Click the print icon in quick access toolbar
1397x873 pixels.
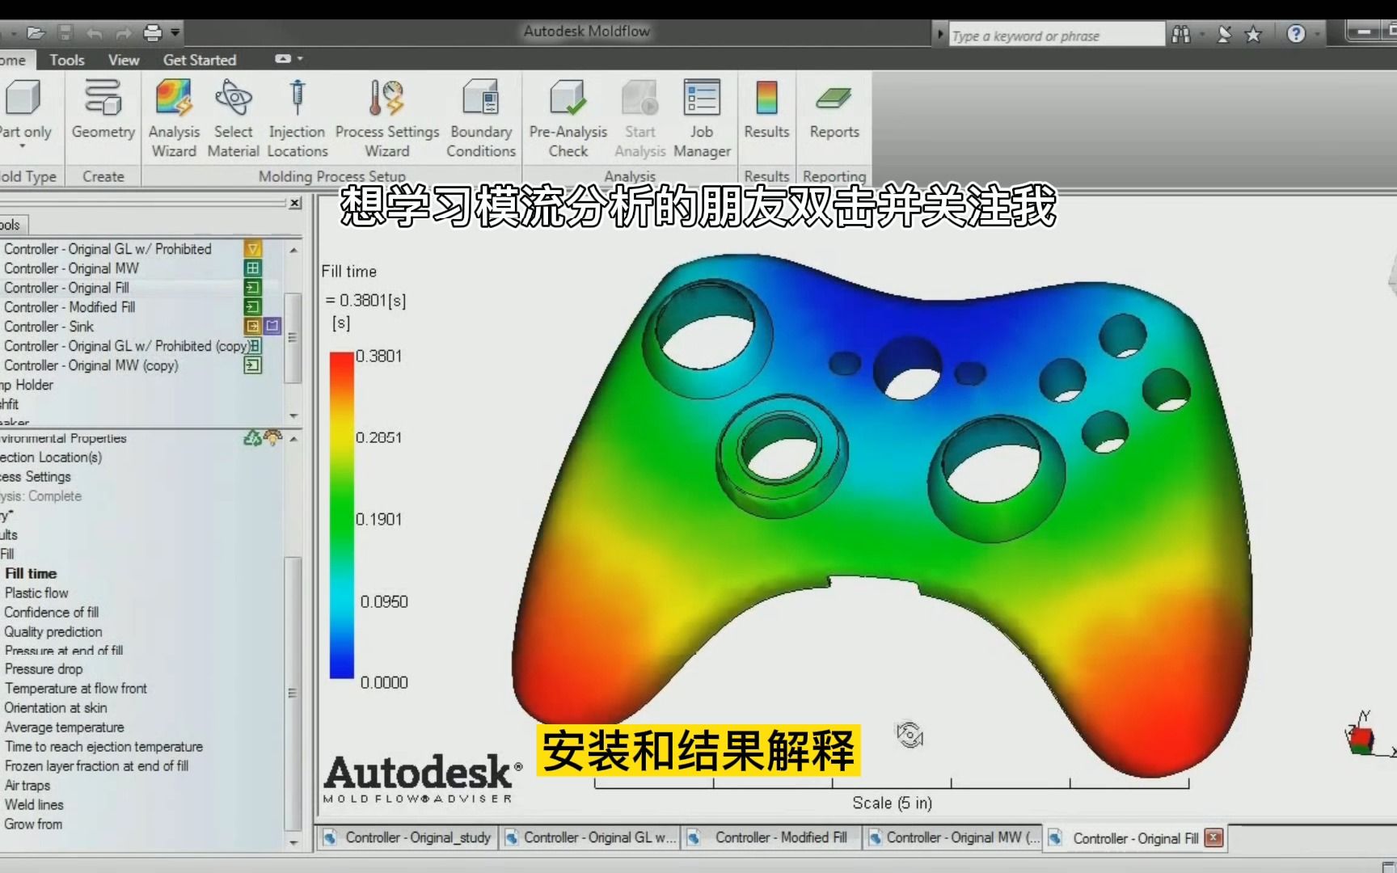pos(153,33)
